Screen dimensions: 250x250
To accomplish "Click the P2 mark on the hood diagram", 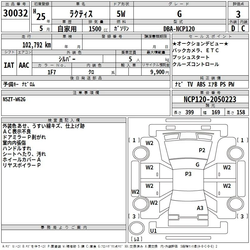I will click(x=202, y=150).
